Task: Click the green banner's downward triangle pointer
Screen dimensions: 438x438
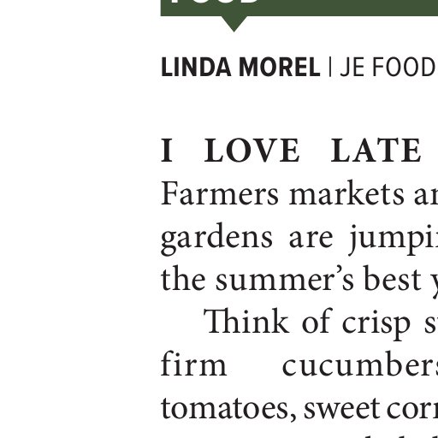Action: click(x=234, y=24)
